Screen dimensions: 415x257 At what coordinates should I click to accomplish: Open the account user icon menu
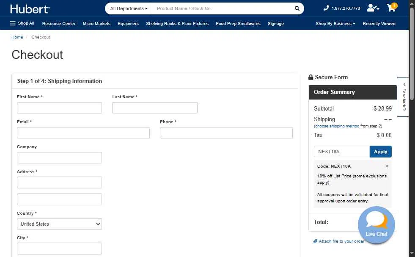[373, 8]
